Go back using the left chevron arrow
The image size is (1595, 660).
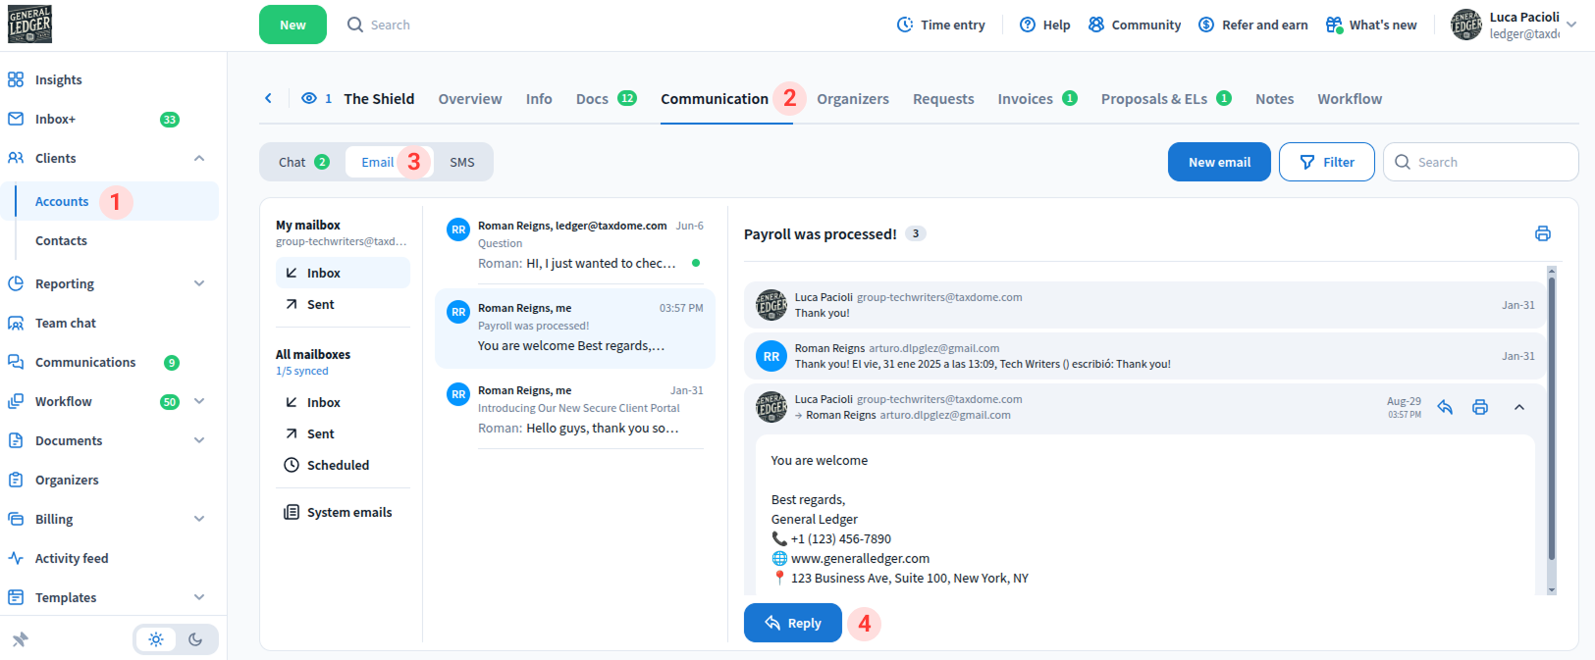268,98
